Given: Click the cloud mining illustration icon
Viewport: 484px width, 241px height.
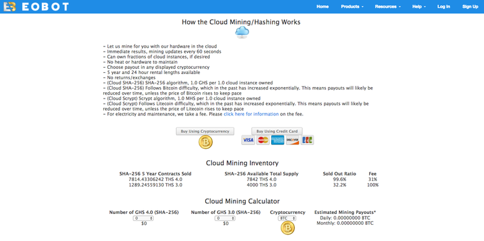Looking at the screenshot, I should [242, 32].
